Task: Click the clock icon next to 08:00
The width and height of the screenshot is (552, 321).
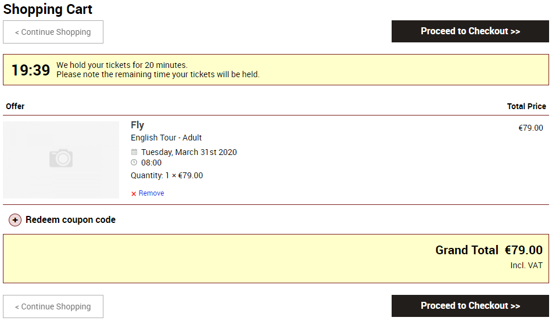Action: (x=134, y=163)
